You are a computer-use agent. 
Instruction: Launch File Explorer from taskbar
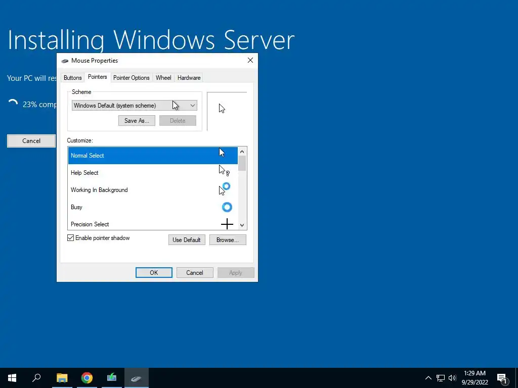62,378
